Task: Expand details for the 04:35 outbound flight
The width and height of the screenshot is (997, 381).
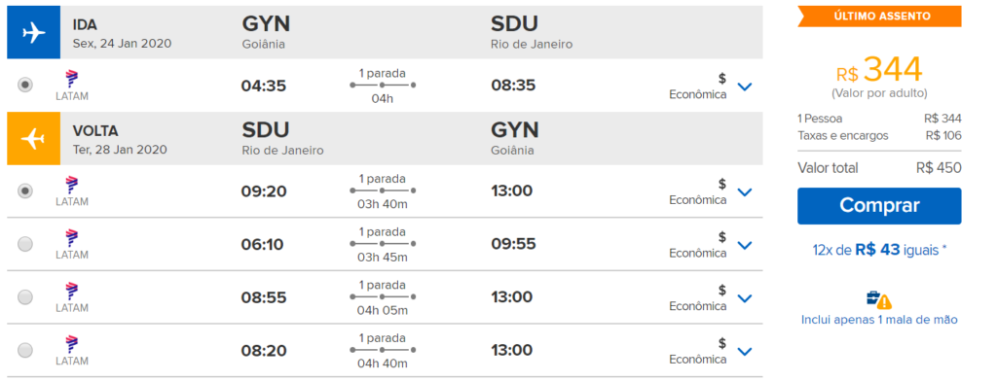Action: point(745,87)
